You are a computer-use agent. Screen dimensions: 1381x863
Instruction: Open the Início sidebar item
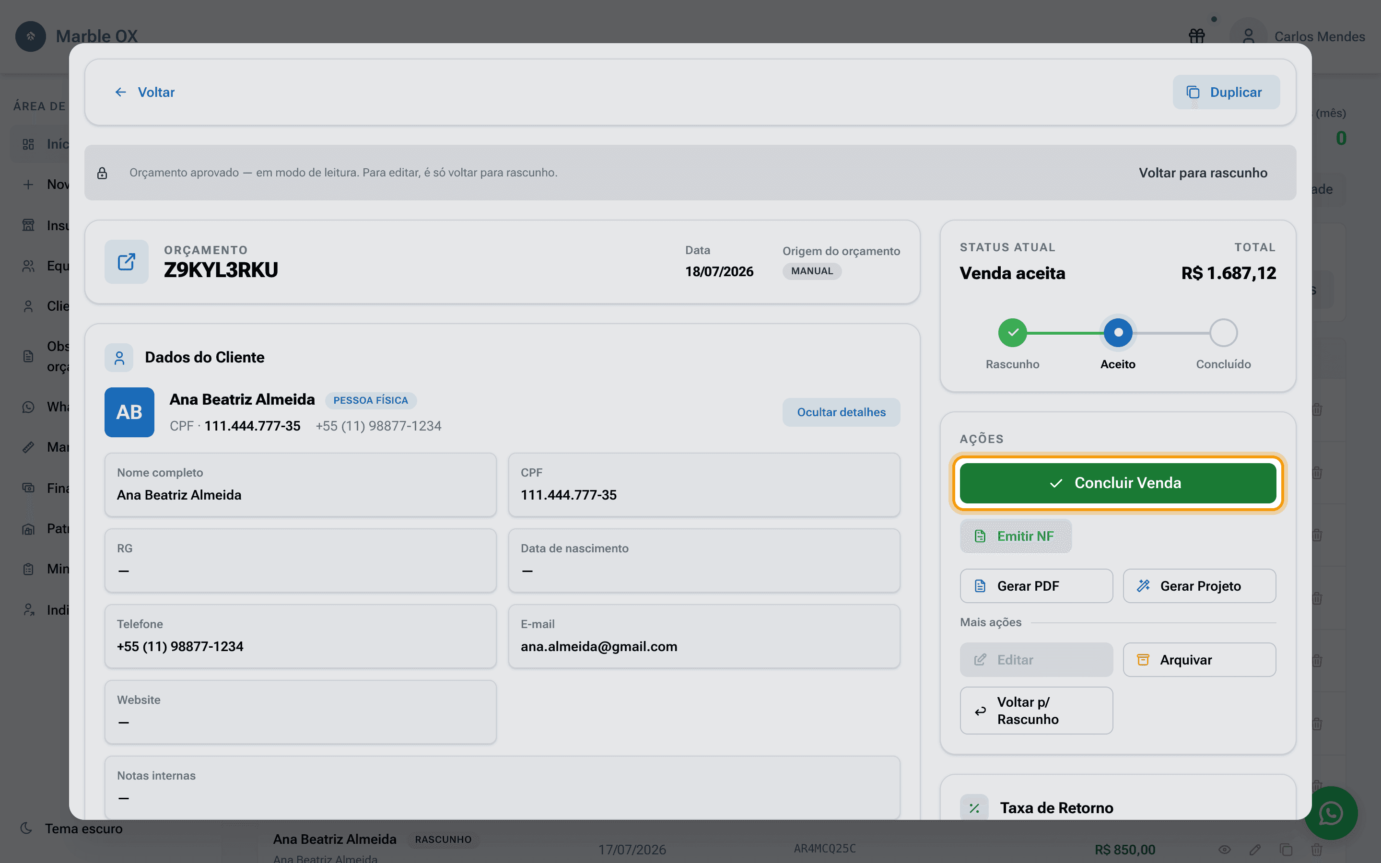[x=40, y=144]
